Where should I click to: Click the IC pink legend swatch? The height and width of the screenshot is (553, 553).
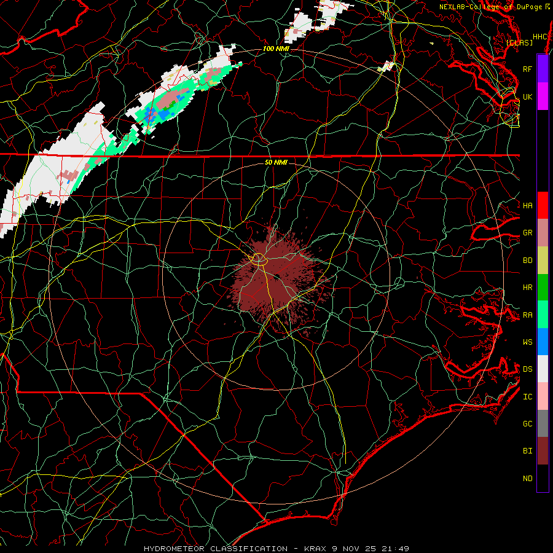543,396
